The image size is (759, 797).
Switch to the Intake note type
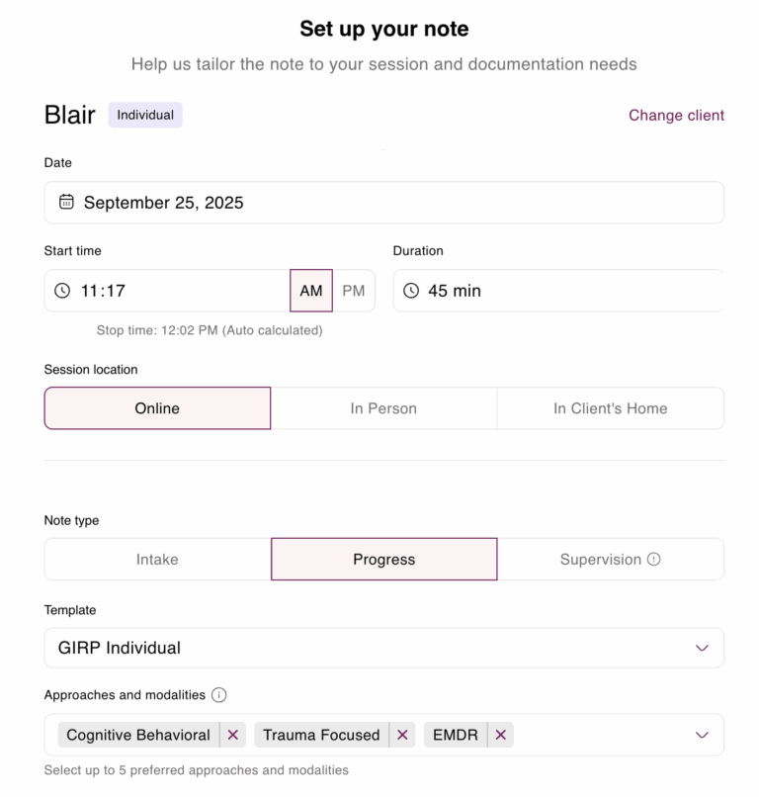click(x=157, y=559)
